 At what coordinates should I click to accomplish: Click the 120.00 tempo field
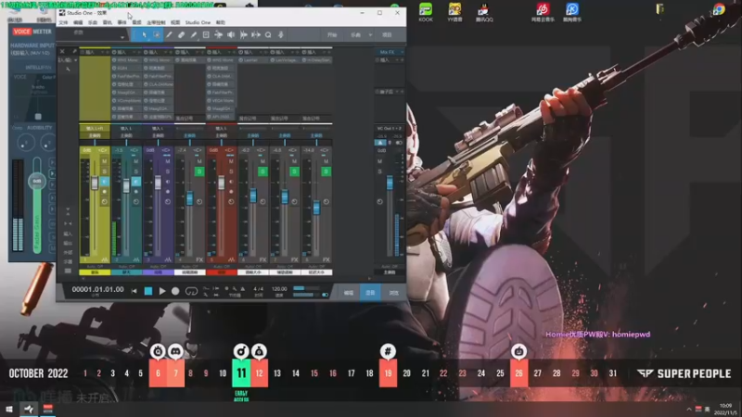279,289
